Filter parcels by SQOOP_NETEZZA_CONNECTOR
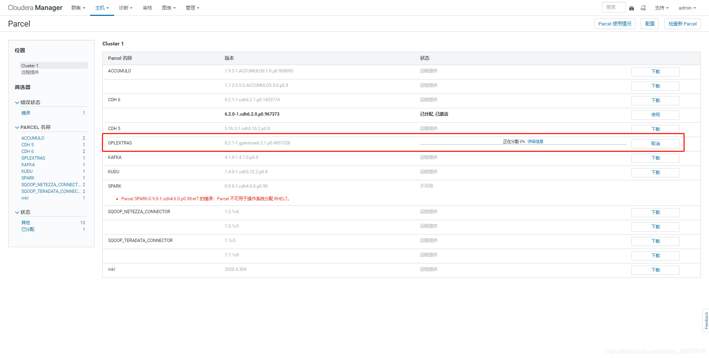Viewport: 709px width, 358px height. point(51,185)
